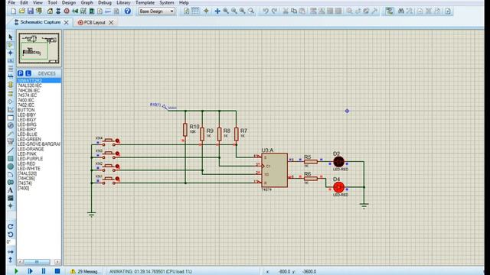Click the Step simulation button
This screenshot has height=275, width=490.
click(x=30, y=271)
